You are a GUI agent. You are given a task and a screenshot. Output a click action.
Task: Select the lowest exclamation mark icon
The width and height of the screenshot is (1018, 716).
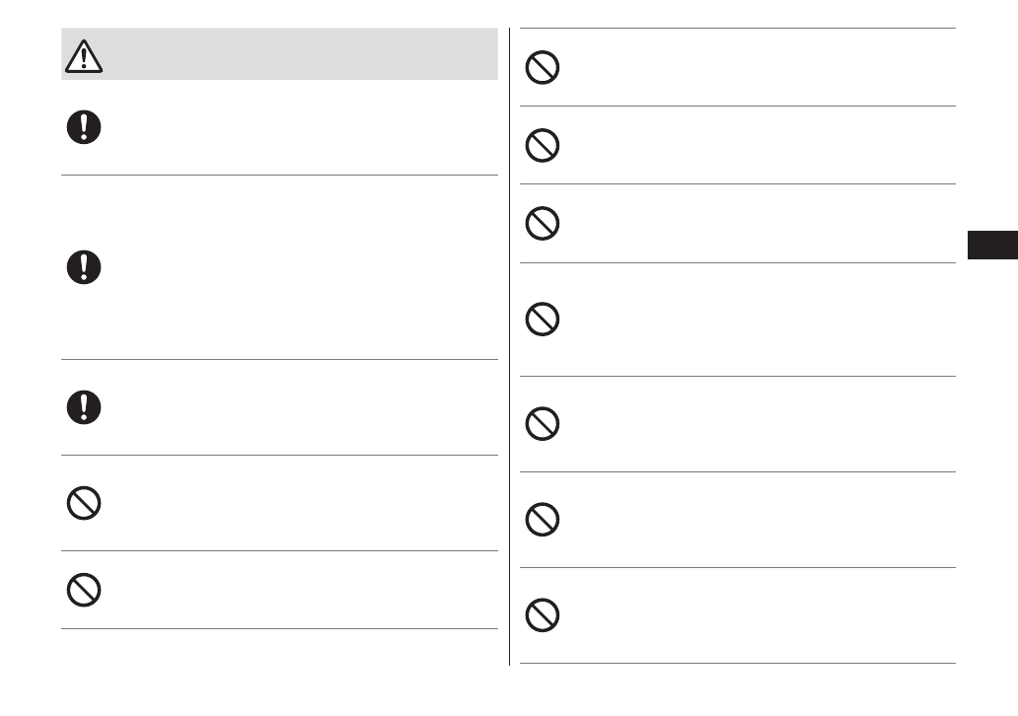pyautogui.click(x=84, y=407)
